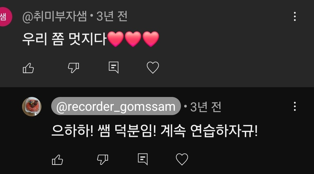Select the '우리 쫌 멋지다' comment text
This screenshot has height=174, width=314.
pos(64,39)
